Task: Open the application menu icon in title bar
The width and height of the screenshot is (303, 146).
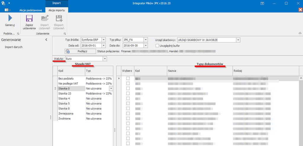Action: tap(3, 3)
